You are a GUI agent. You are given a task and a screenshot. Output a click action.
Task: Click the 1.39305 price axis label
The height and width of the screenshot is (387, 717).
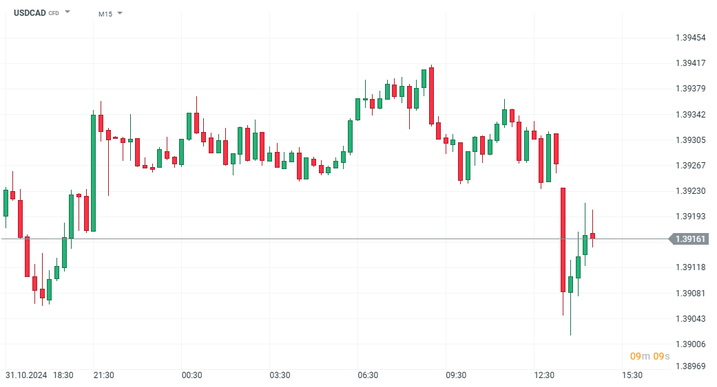[x=690, y=140]
